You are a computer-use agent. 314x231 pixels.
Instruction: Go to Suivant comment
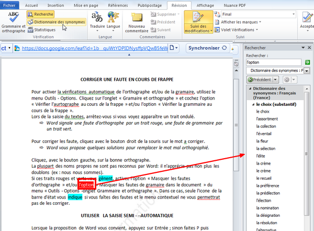[161, 30]
